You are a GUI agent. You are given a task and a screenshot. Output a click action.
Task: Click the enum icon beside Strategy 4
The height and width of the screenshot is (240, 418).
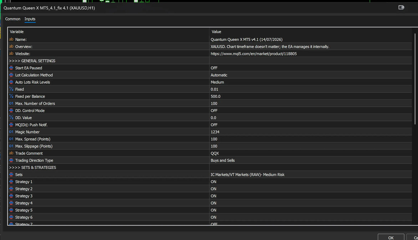pyautogui.click(x=11, y=203)
